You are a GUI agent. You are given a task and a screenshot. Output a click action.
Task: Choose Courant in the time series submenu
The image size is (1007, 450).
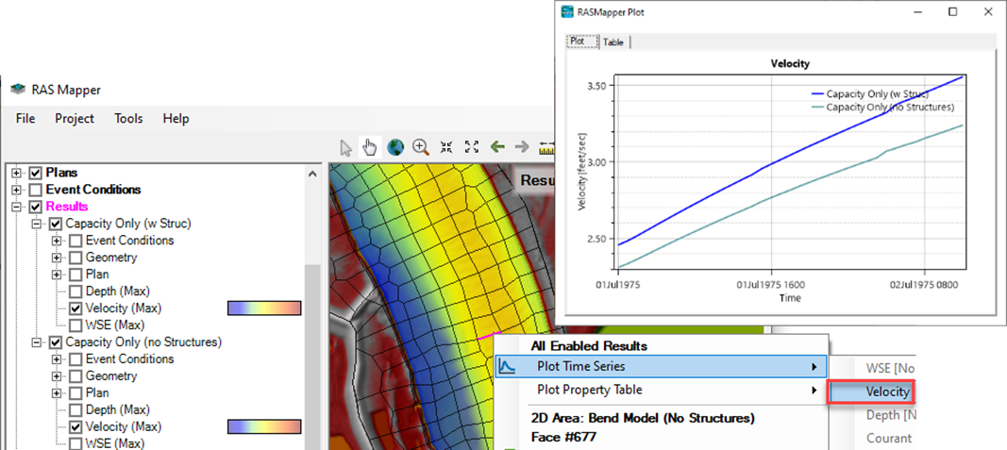pyautogui.click(x=888, y=439)
